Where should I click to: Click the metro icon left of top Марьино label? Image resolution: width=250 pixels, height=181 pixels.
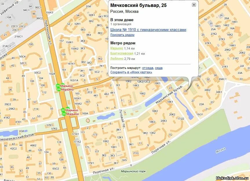pos(58,86)
